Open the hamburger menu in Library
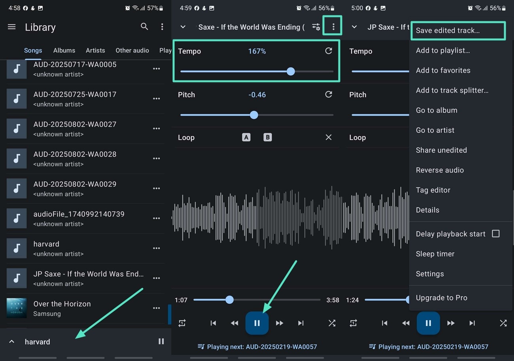 [x=12, y=27]
